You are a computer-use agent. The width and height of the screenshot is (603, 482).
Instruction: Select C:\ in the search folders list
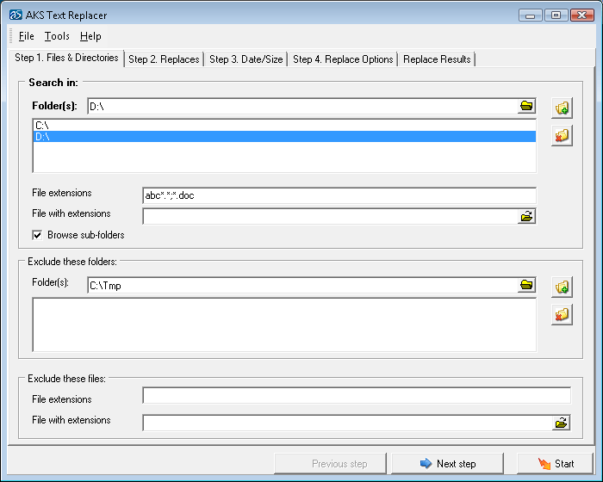click(x=284, y=126)
